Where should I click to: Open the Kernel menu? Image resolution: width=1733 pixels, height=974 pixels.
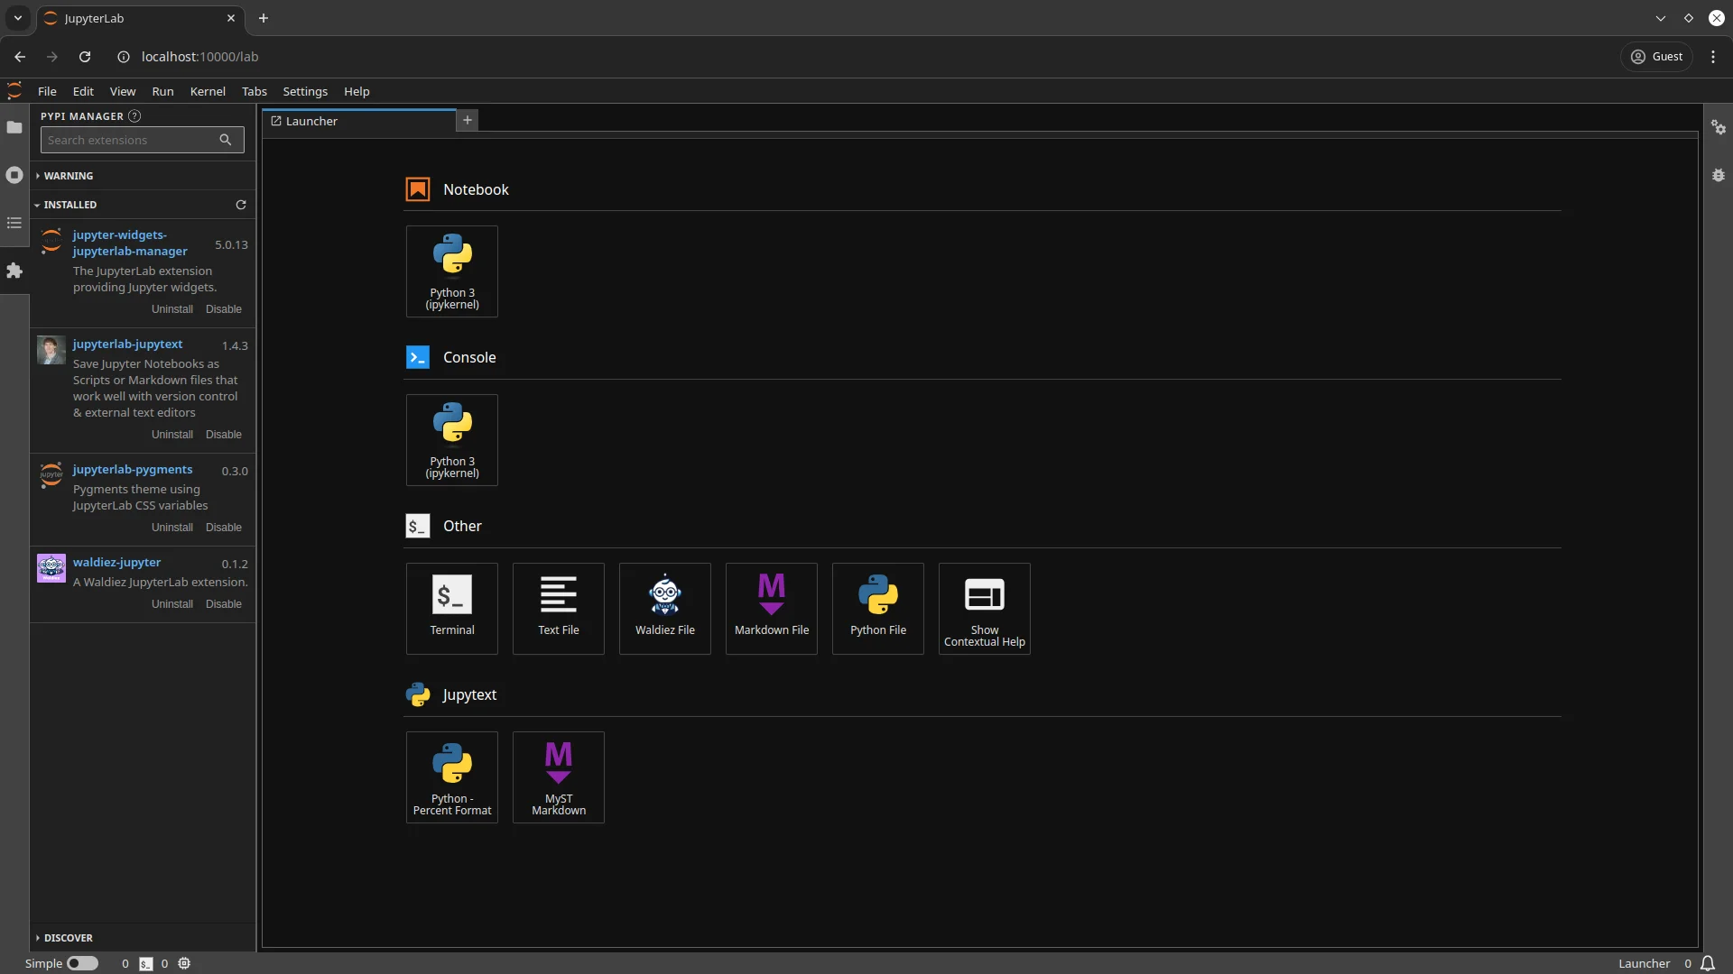[x=208, y=91]
